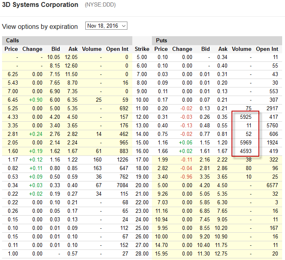Click puts ask value 12.75
The width and height of the screenshot is (285, 260).
click(x=221, y=253)
